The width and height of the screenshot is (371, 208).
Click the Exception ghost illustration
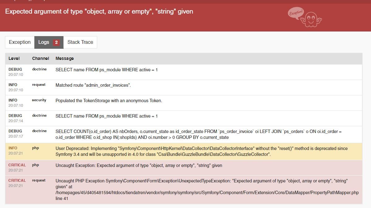(305, 17)
